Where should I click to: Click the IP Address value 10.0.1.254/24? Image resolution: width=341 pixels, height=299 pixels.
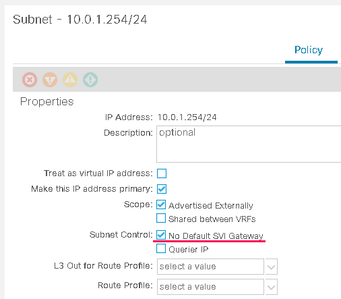(x=187, y=117)
